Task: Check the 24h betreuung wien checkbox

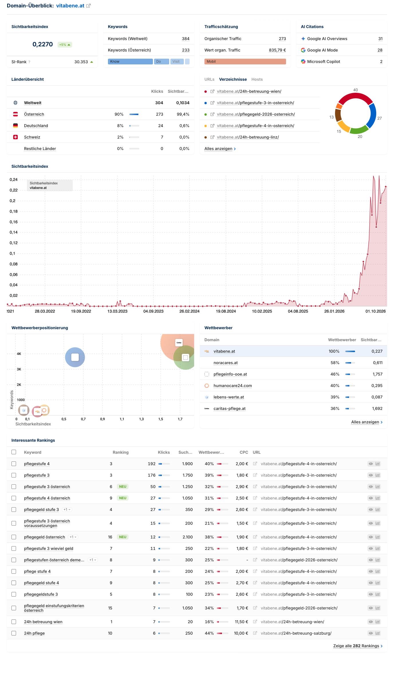Action: click(x=14, y=622)
